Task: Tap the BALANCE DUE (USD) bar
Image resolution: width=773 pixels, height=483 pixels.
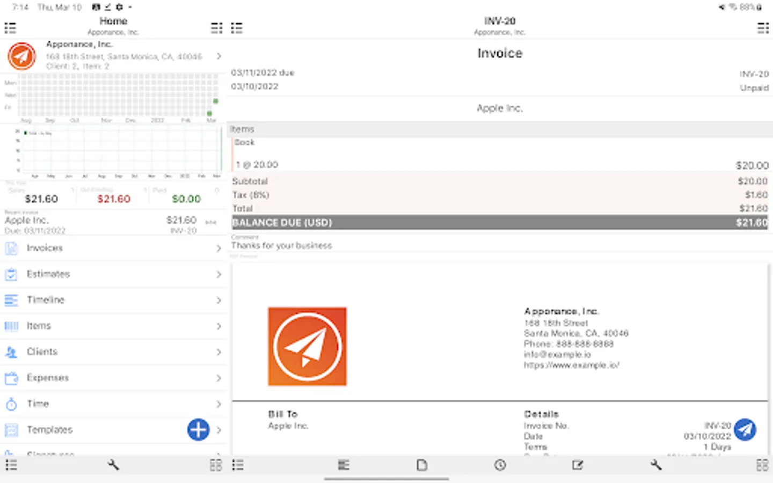Action: 500,222
